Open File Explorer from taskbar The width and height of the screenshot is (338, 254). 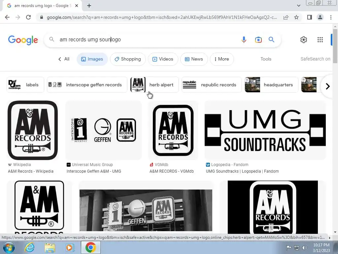[x=50, y=247]
